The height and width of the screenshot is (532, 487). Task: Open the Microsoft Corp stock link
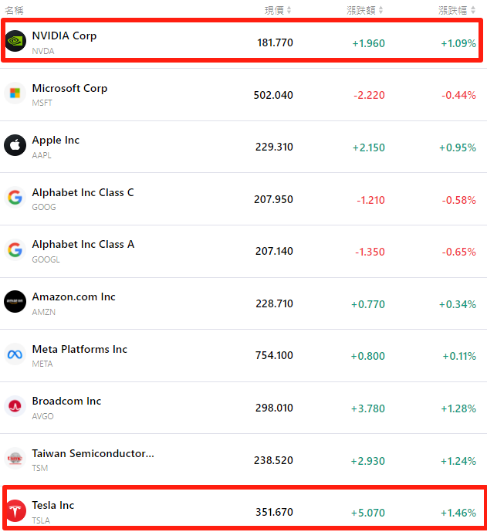[69, 88]
